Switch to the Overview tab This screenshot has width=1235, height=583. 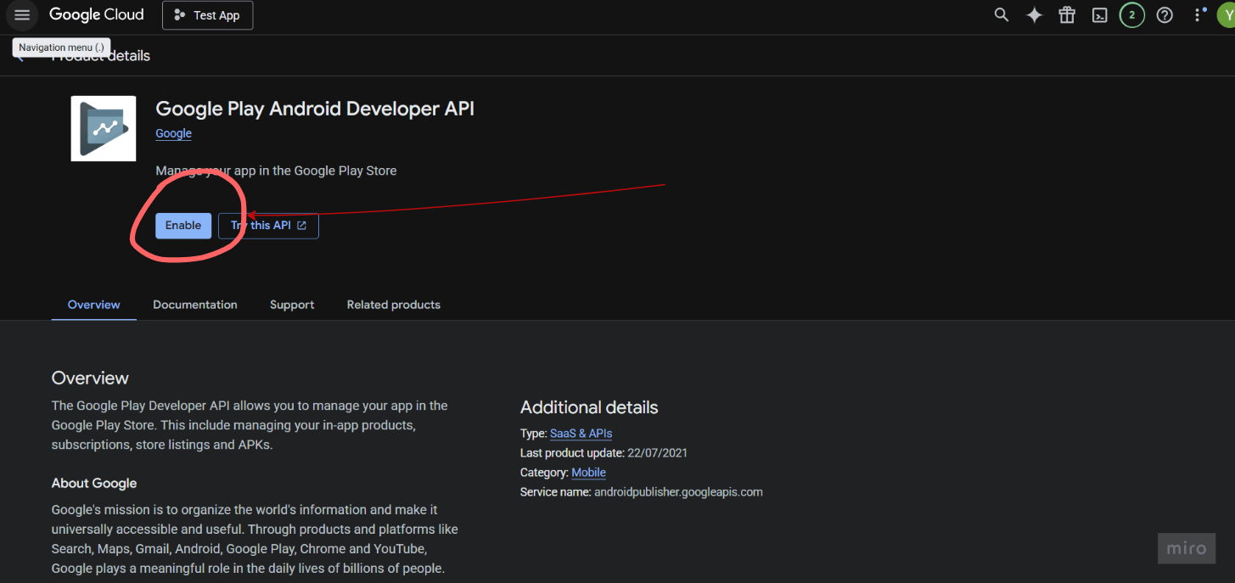click(x=94, y=305)
